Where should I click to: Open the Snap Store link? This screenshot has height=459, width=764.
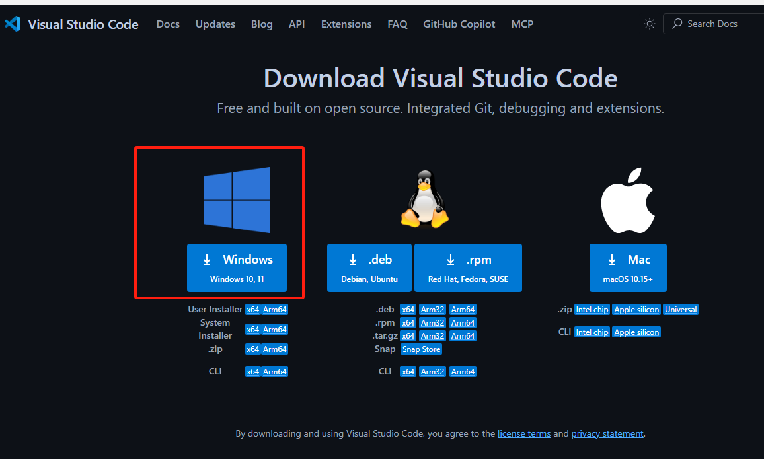pyautogui.click(x=422, y=349)
